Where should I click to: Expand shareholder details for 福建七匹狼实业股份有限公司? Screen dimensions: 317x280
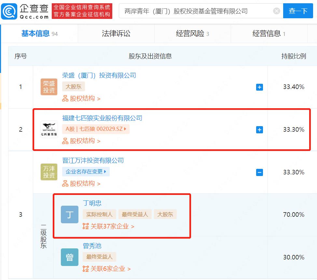259,129
